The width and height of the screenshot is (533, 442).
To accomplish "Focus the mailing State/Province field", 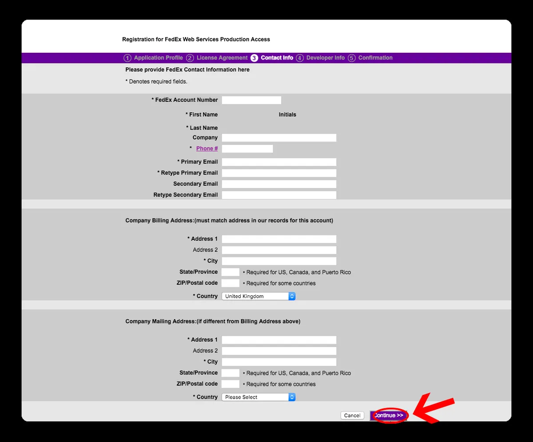I will (231, 373).
